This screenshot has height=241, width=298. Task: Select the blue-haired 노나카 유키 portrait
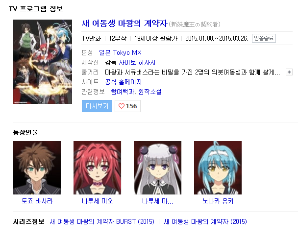pyautogui.click(x=218, y=168)
